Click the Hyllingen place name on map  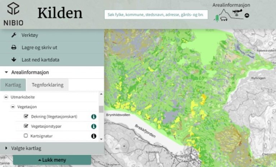click(258, 78)
